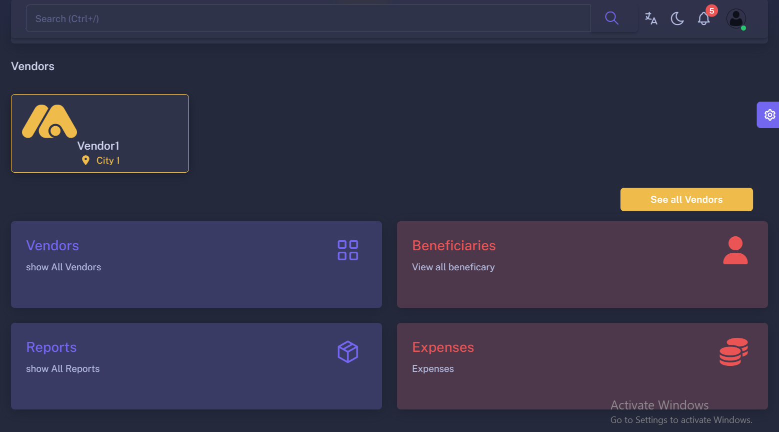Click the coins icon on the Expenses card
Viewport: 779px width, 432px height.
tap(733, 352)
